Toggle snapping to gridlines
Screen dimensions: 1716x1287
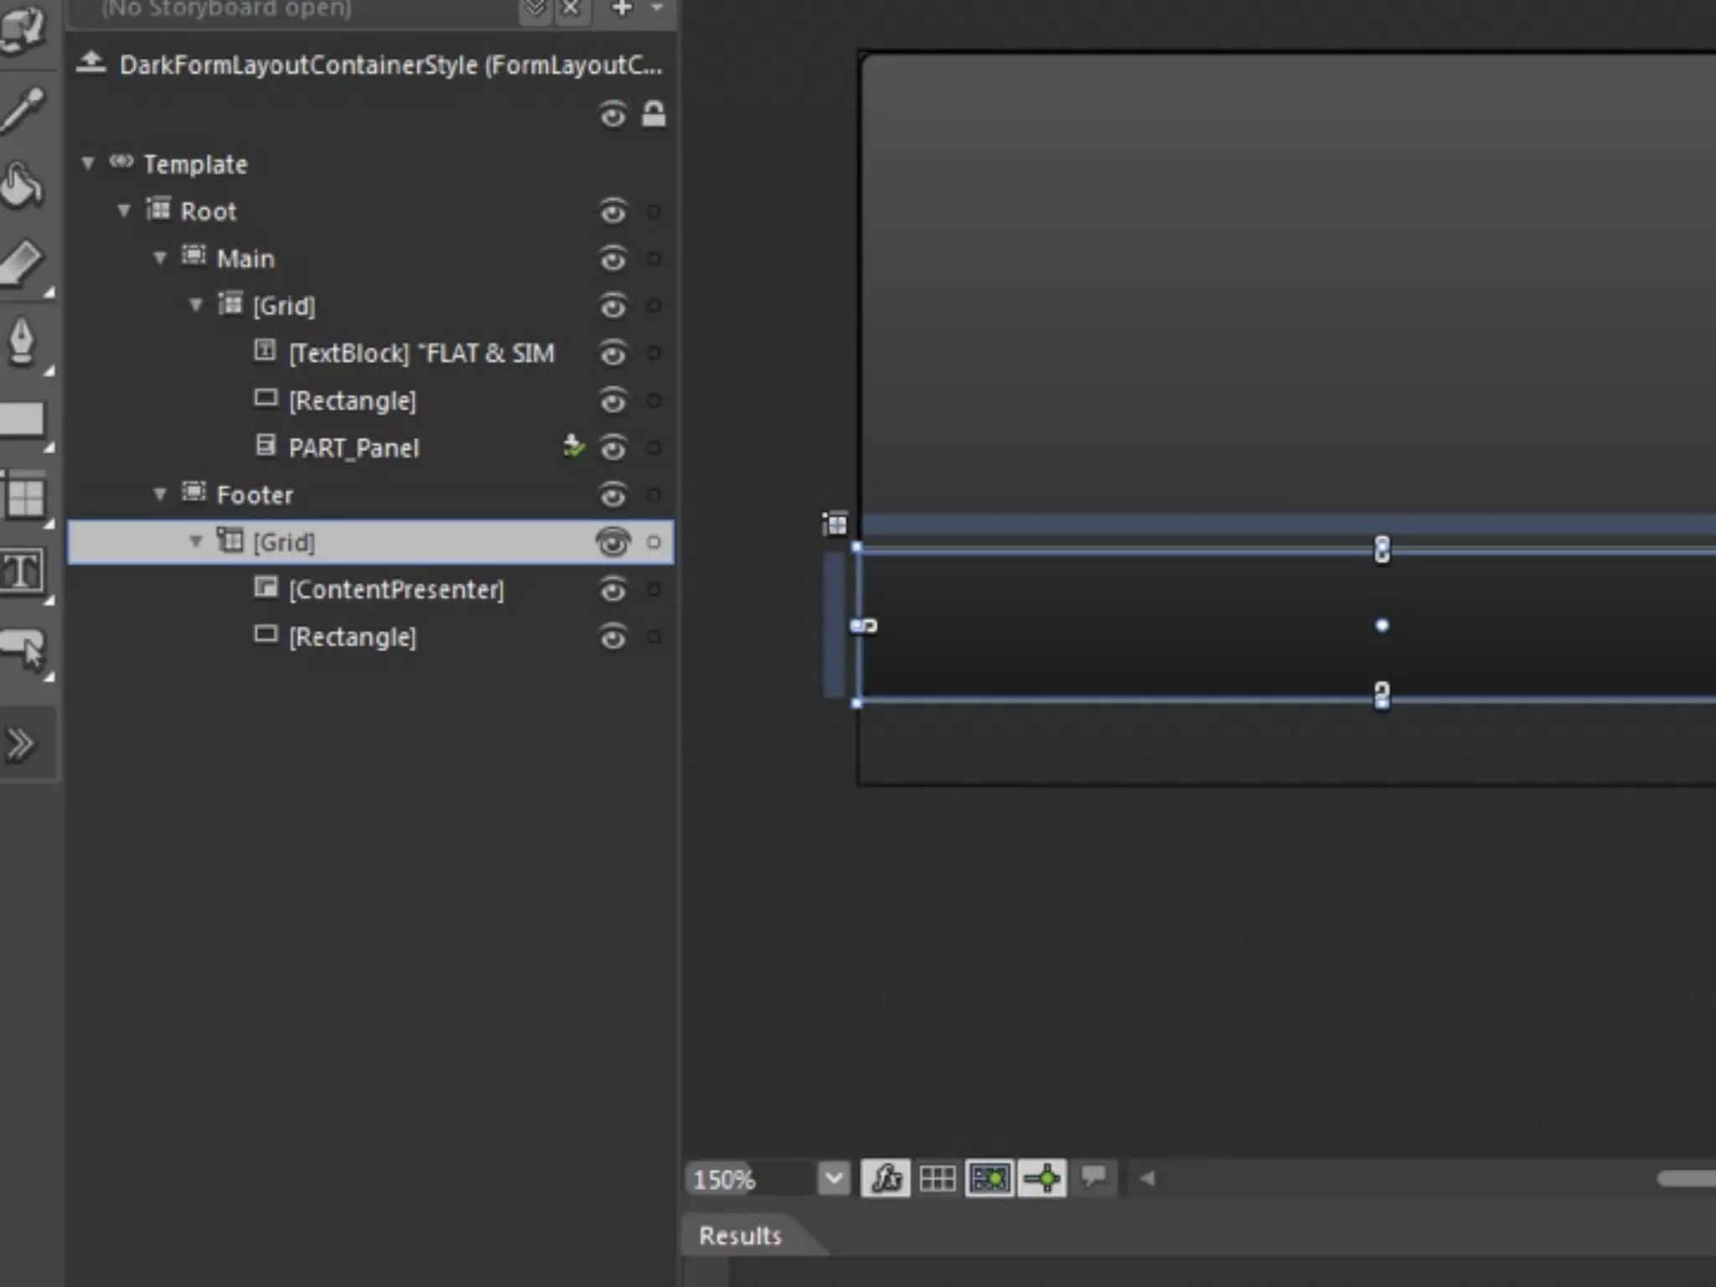990,1179
